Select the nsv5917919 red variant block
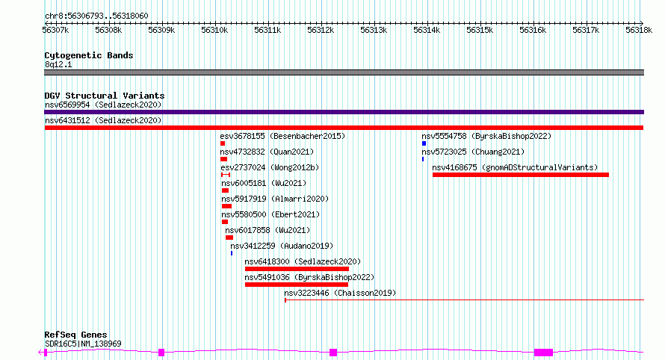Image resolution: width=665 pixels, height=360 pixels. pos(227,206)
